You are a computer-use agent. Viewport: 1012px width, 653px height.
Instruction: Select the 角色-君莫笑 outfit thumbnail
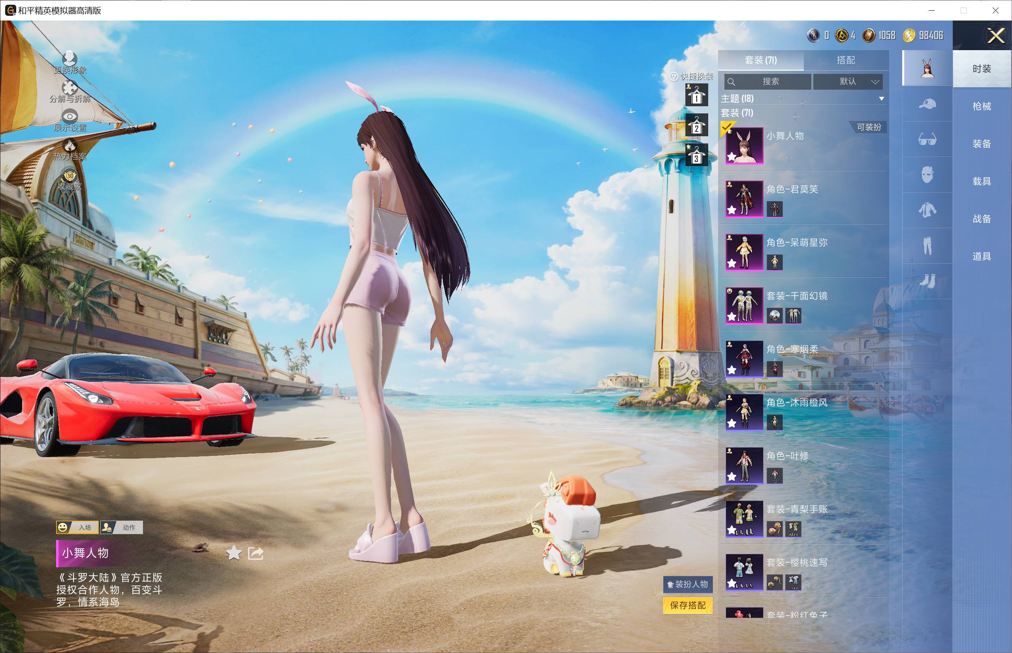tap(745, 199)
